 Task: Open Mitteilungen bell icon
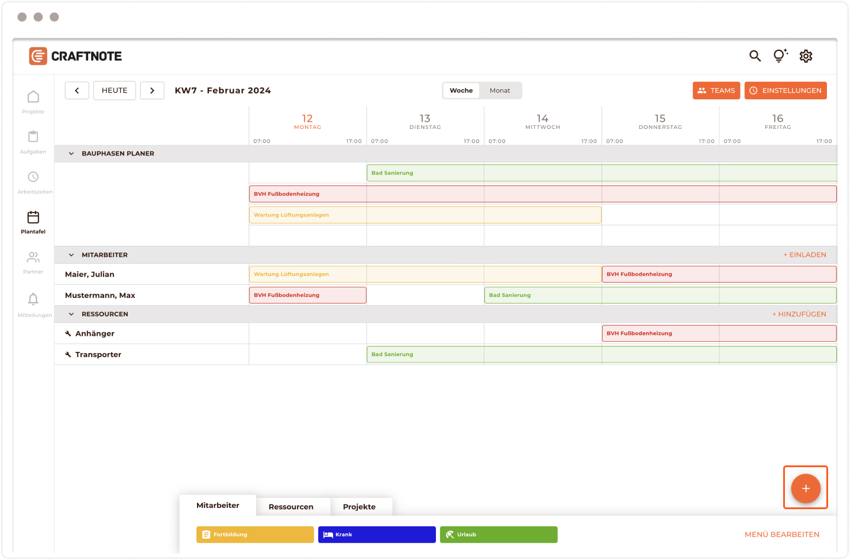[33, 299]
